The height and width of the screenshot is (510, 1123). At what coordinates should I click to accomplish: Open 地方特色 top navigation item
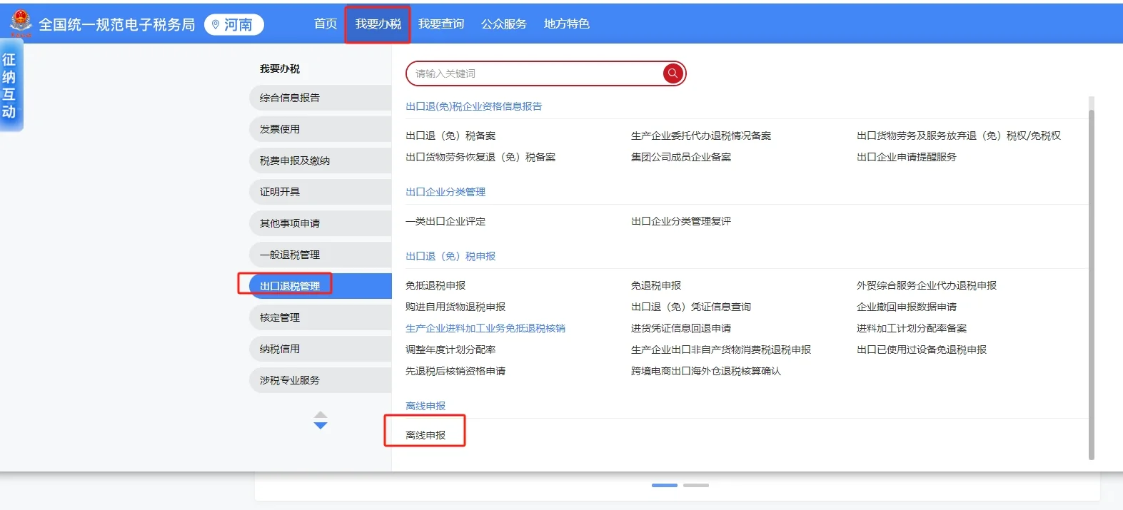(567, 24)
